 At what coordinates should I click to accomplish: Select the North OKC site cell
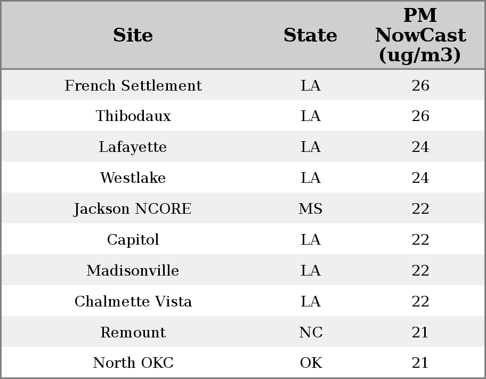click(133, 363)
